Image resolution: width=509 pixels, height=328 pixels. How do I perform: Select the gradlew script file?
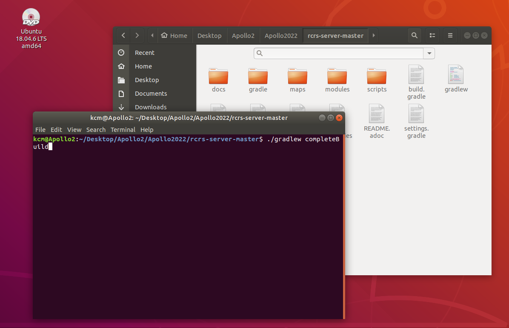point(456,79)
